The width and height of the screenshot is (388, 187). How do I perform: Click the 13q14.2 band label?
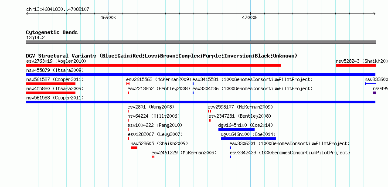[x=35, y=38]
